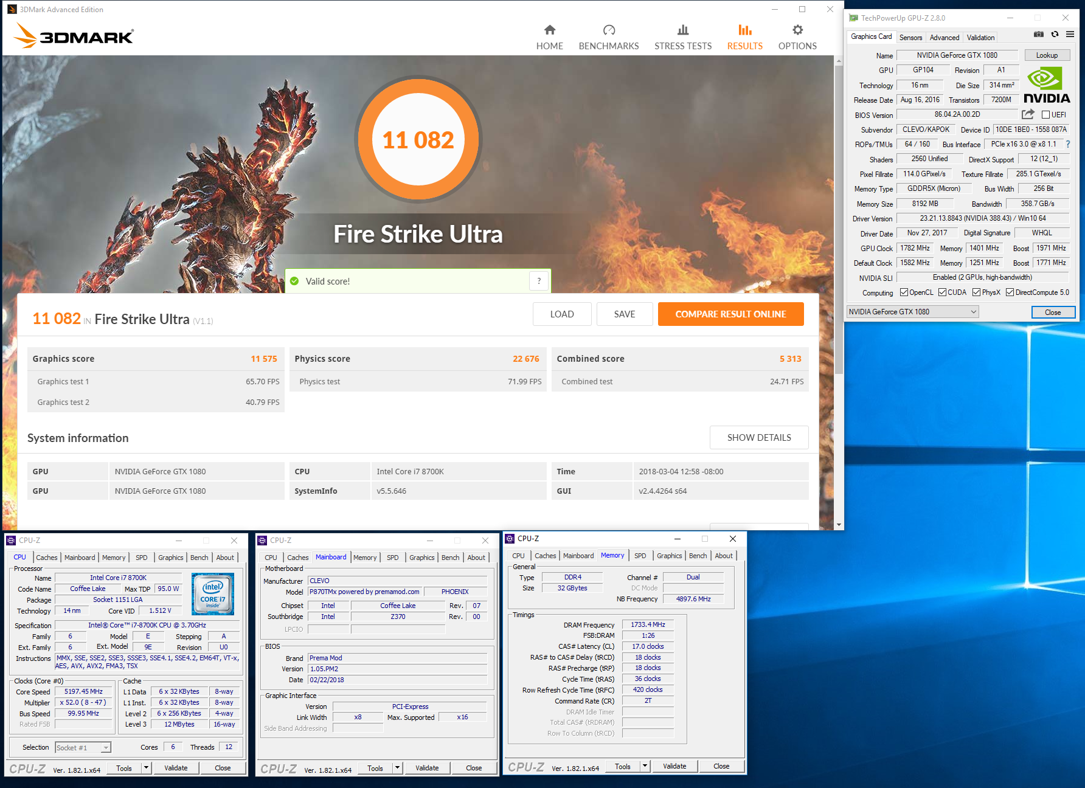The height and width of the screenshot is (788, 1085).
Task: Toggle the OpenCL checkbox
Action: click(x=904, y=292)
